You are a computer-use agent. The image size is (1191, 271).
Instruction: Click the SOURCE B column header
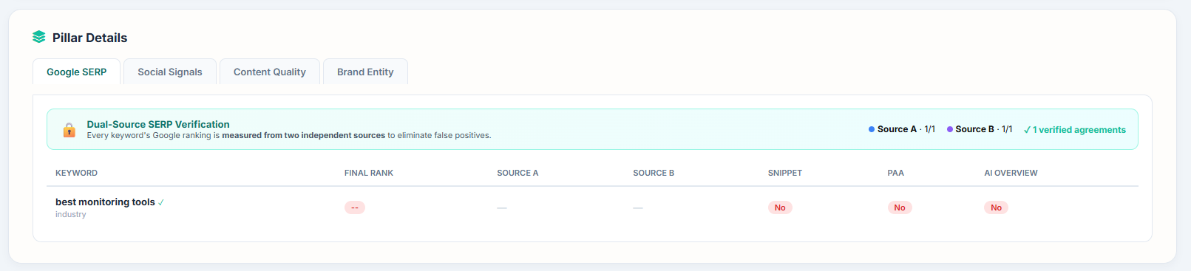point(654,173)
